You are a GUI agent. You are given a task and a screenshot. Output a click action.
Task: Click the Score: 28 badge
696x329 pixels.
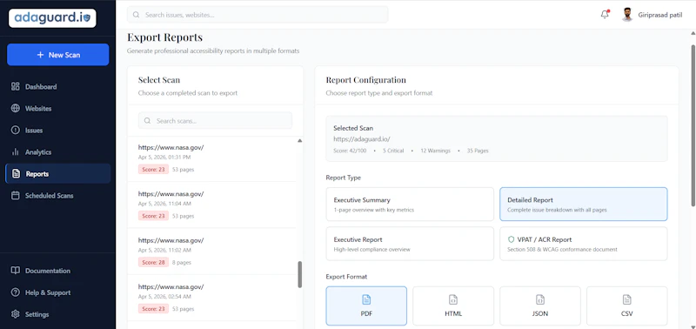[x=153, y=262]
